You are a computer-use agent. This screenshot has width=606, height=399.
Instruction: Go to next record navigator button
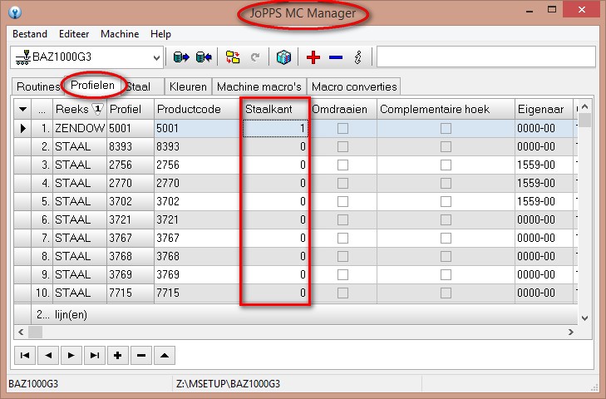coord(71,355)
